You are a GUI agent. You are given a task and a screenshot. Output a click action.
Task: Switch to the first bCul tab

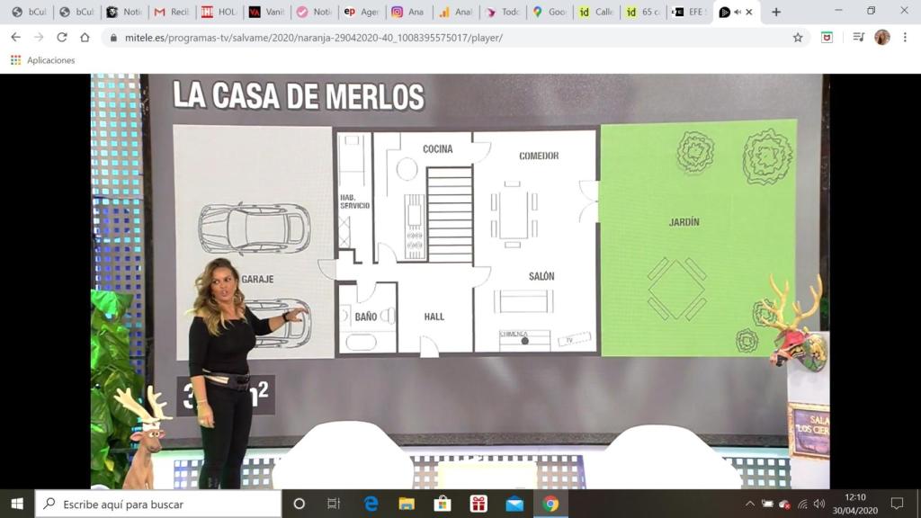30,12
